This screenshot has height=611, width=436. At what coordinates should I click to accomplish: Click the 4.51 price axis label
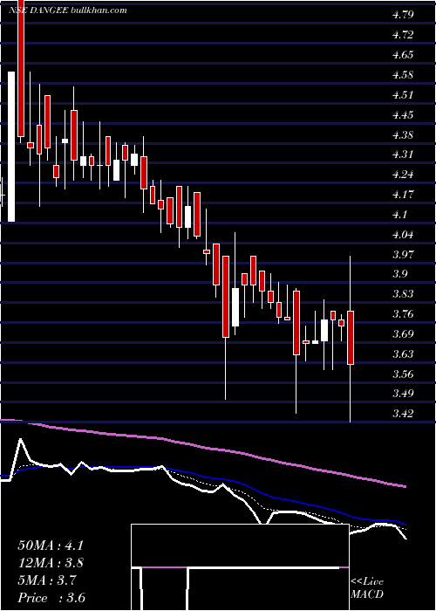pos(403,95)
